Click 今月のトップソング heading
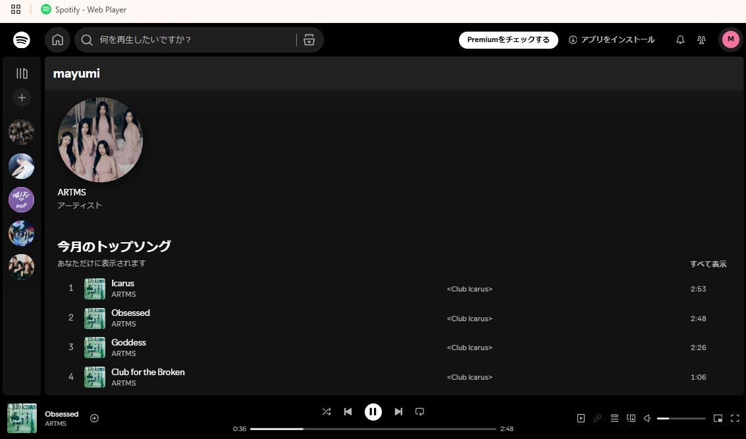Screen dimensions: 746x439 point(114,246)
